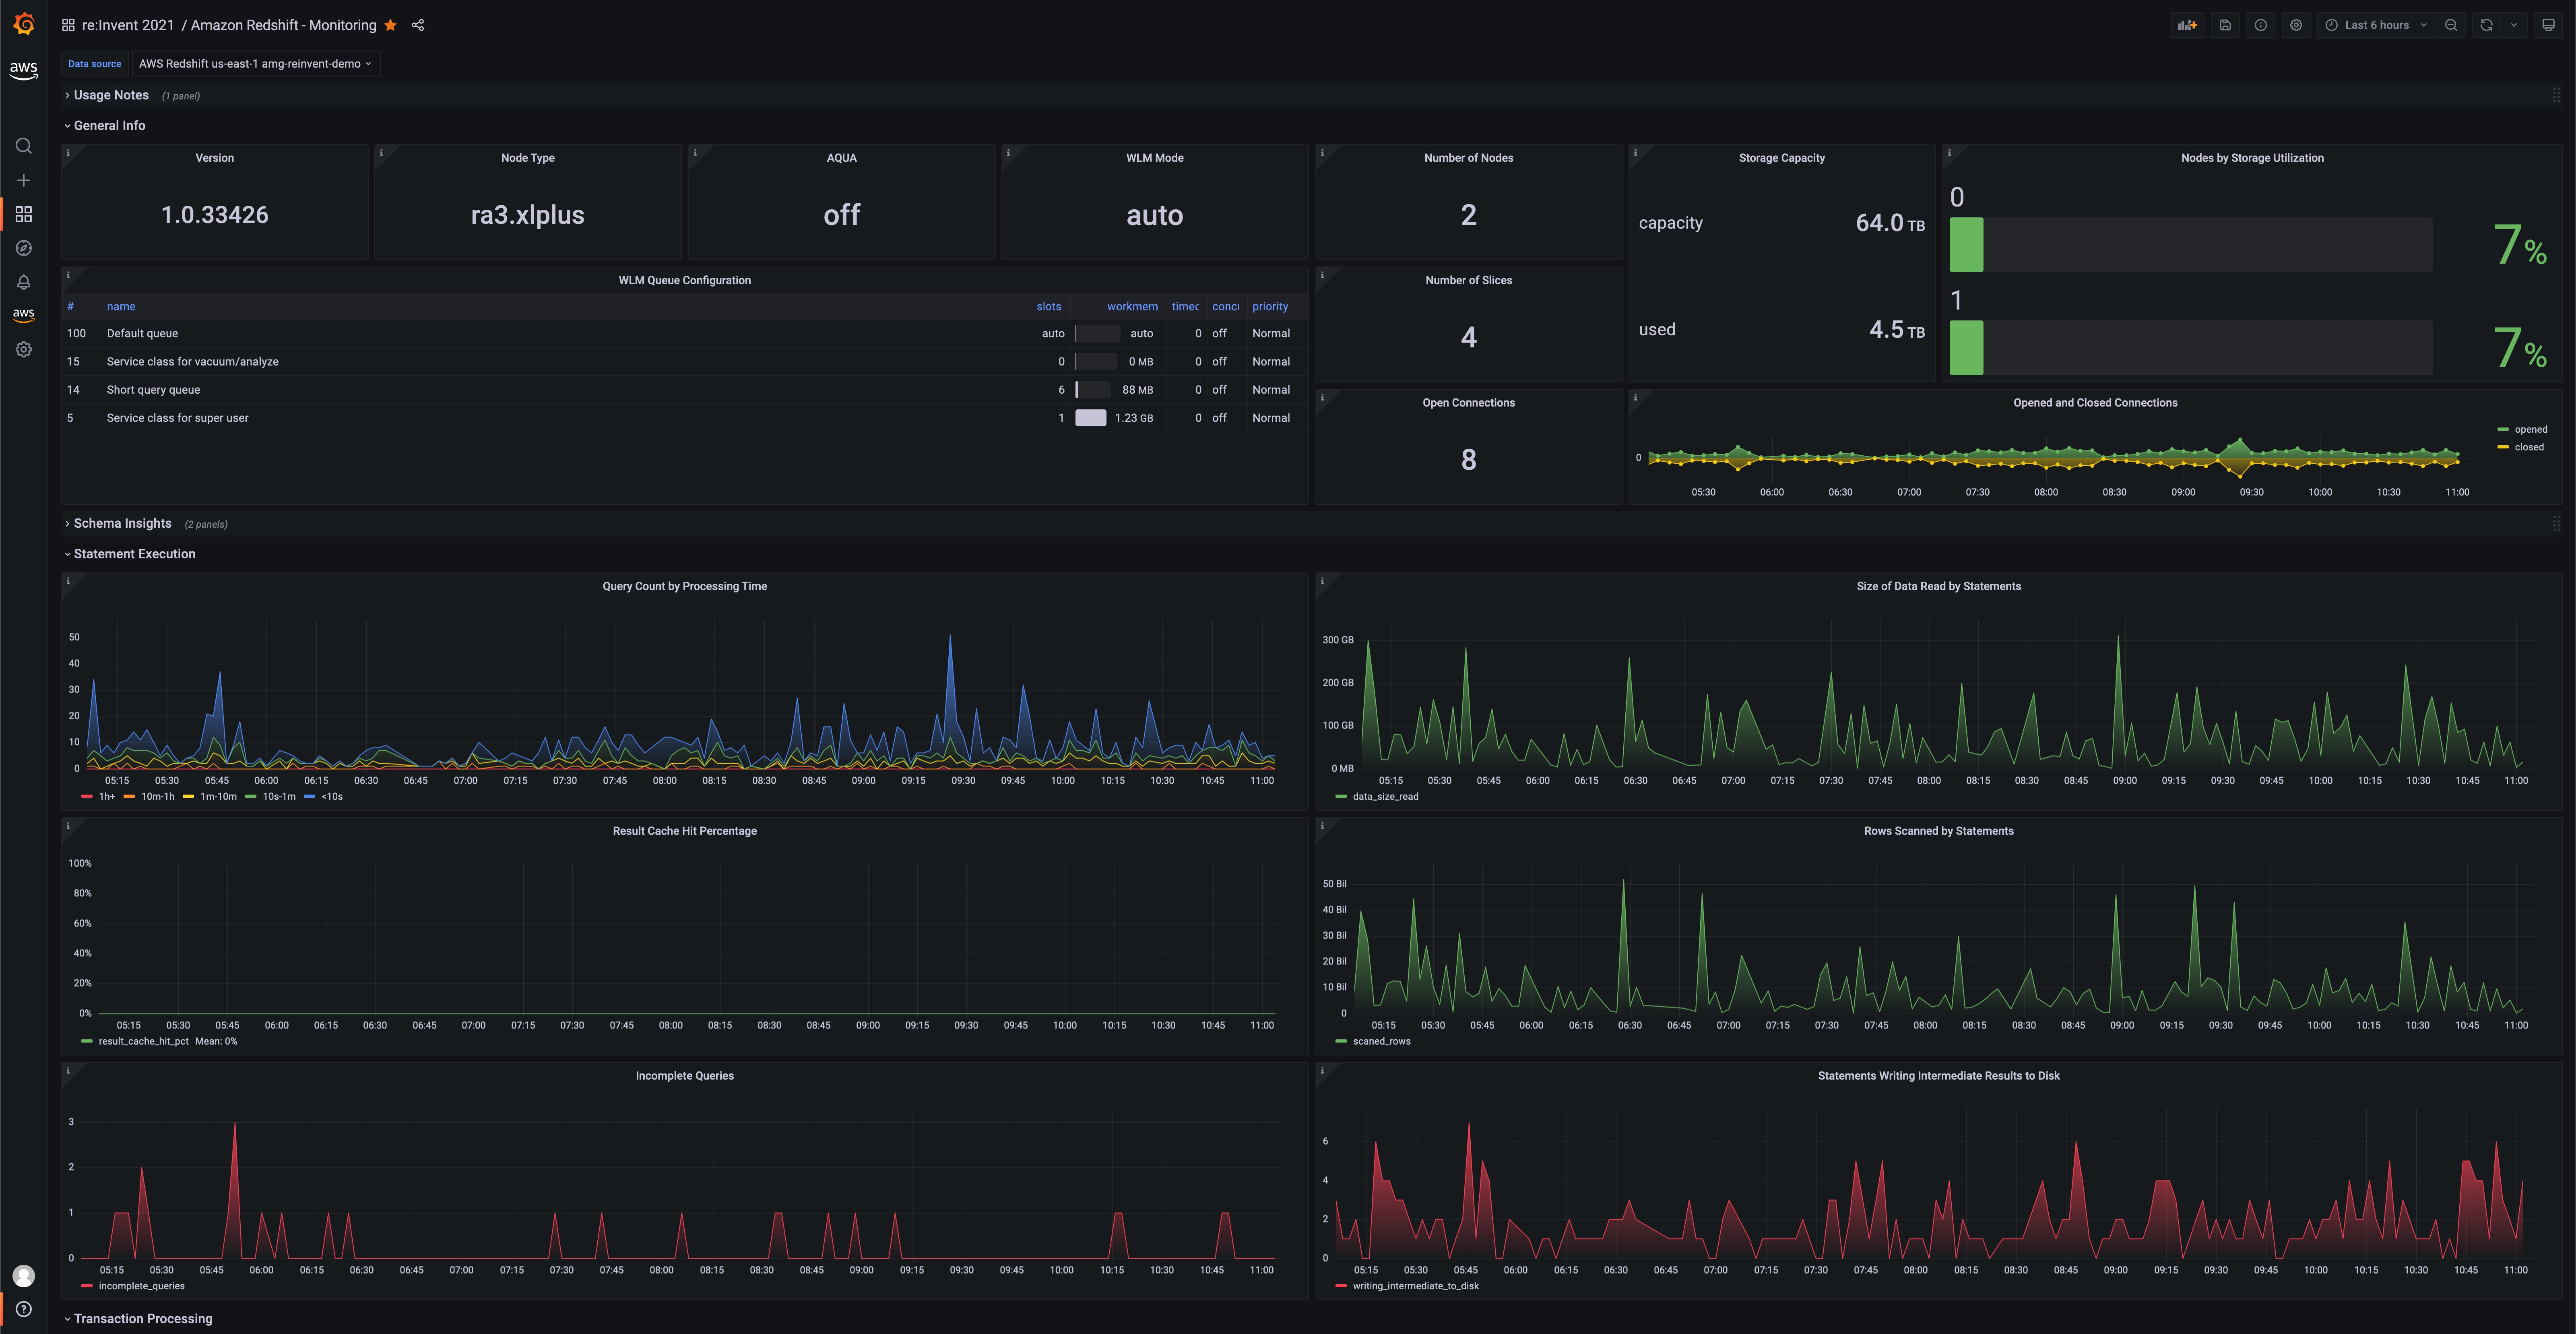The image size is (2576, 1334).
Task: Open the Rows Scanned by Statements panel title
Action: 1938,831
